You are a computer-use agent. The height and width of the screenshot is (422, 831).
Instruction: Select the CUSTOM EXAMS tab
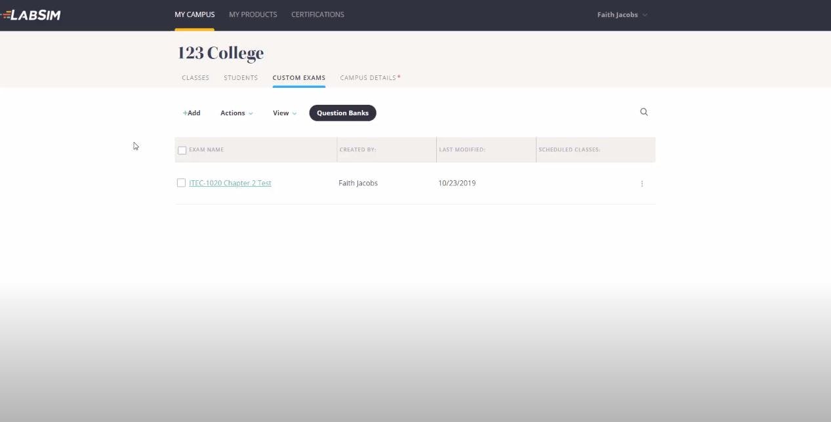[298, 77]
